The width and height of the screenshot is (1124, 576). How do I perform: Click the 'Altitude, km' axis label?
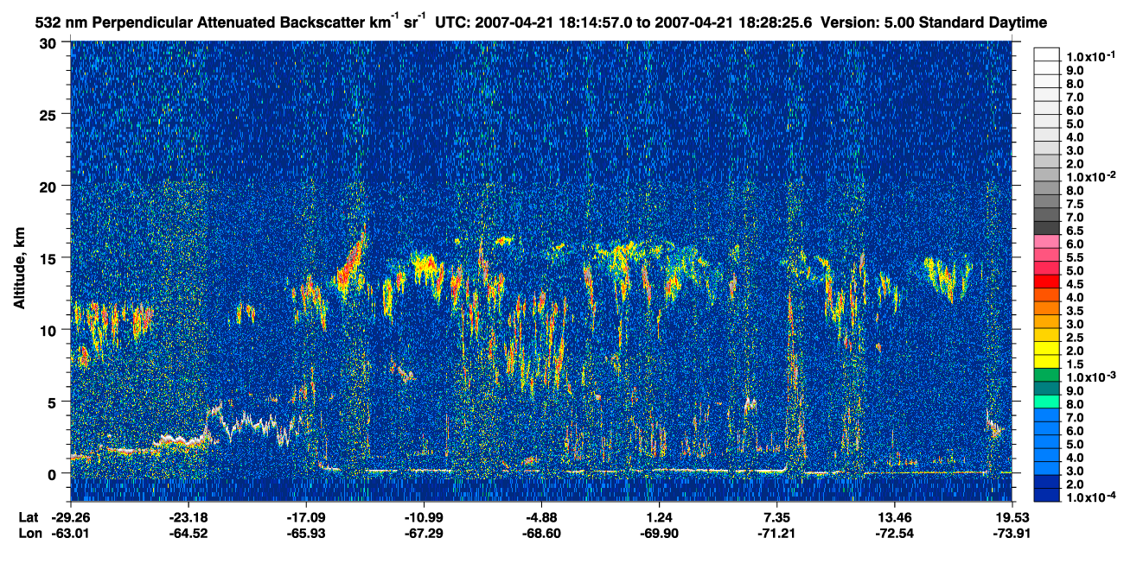tap(20, 270)
